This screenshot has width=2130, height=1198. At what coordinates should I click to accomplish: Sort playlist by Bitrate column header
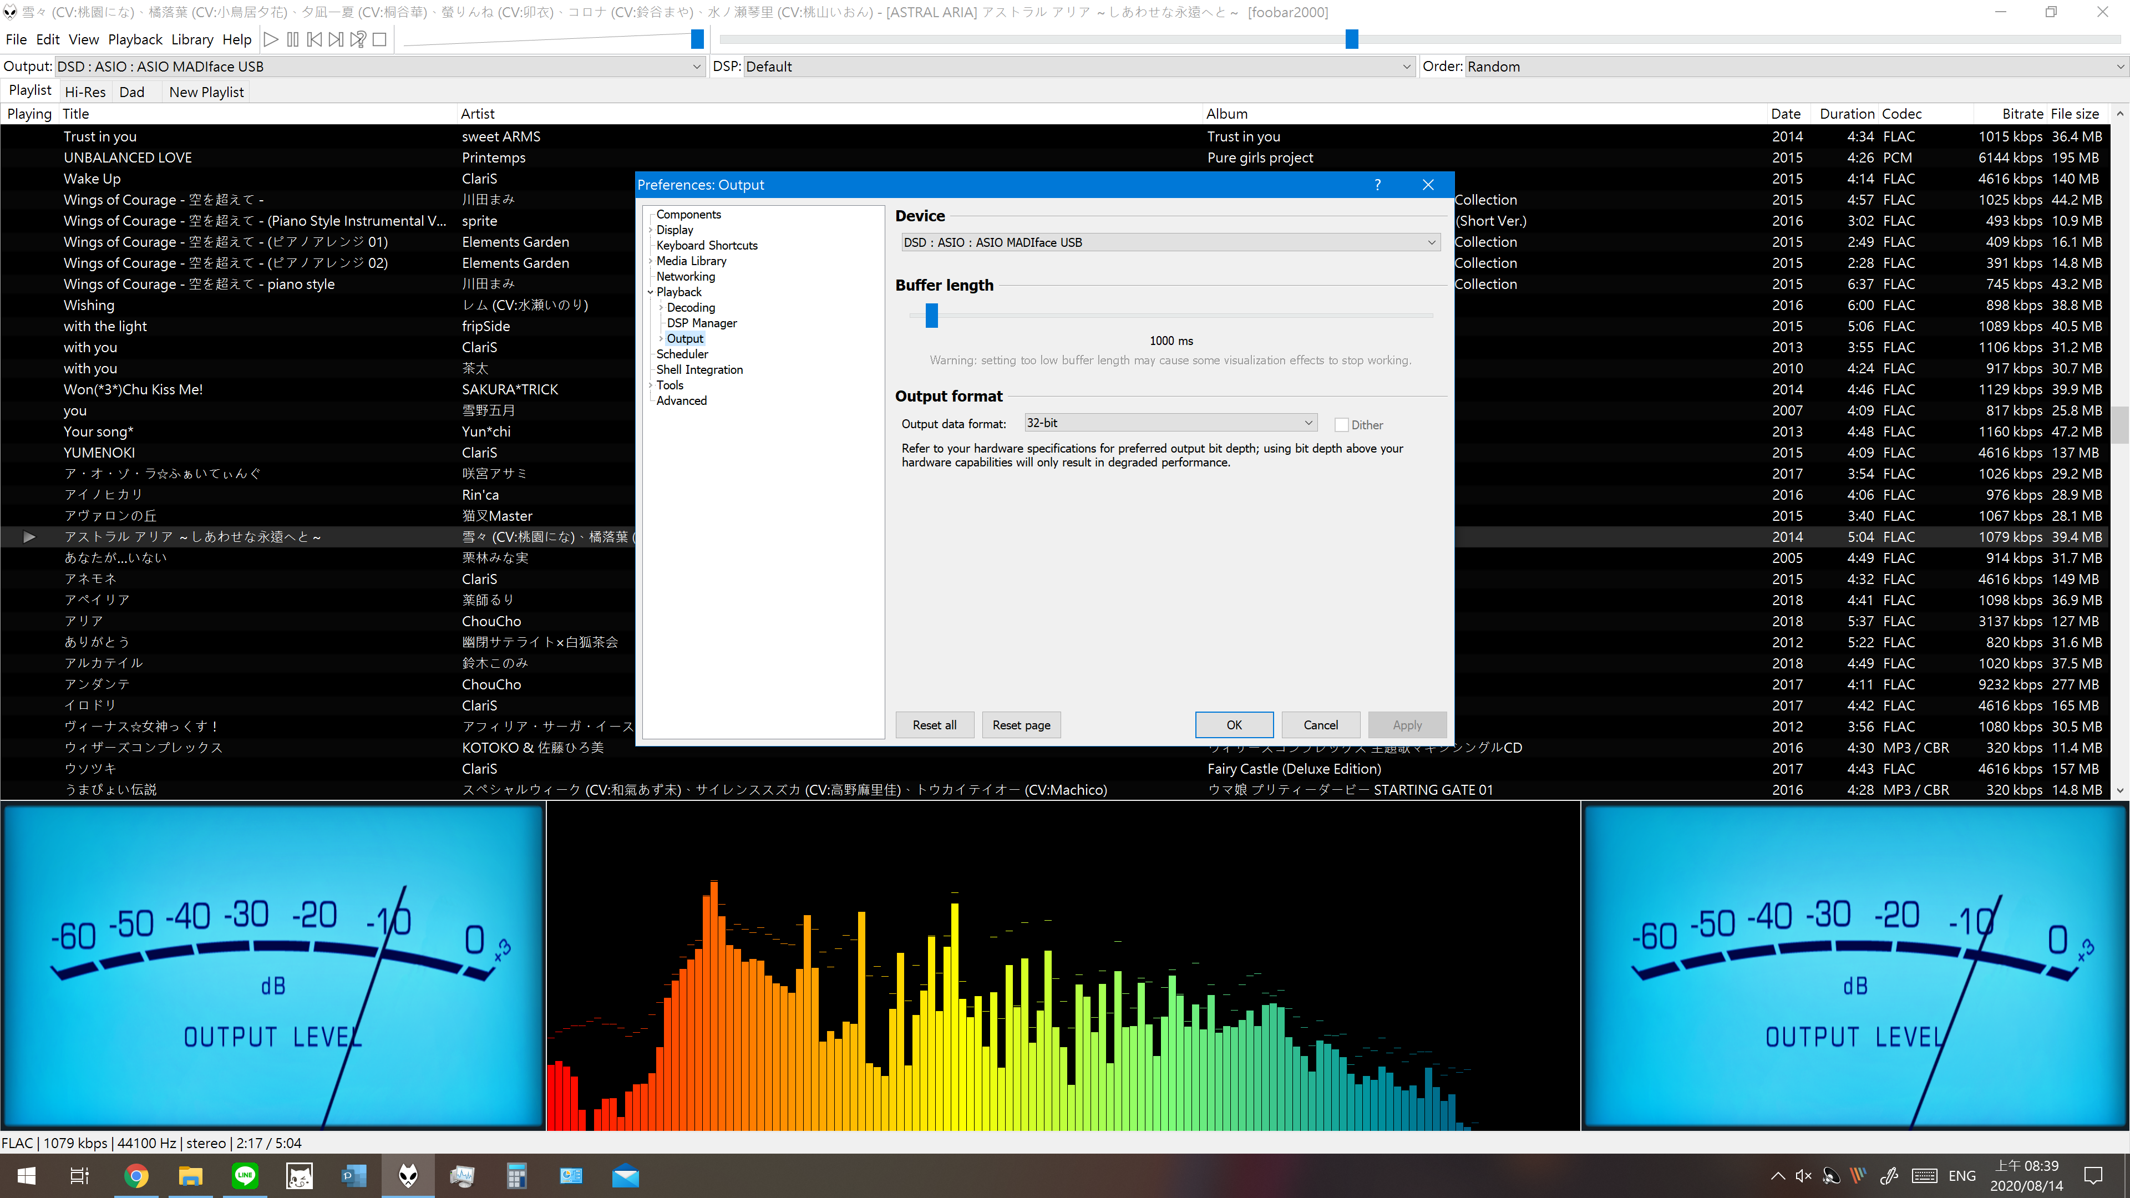(2009, 114)
